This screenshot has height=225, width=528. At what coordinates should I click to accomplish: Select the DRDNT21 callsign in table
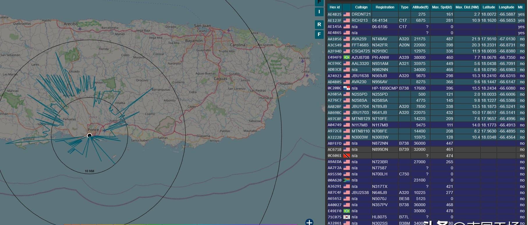pos(361,14)
